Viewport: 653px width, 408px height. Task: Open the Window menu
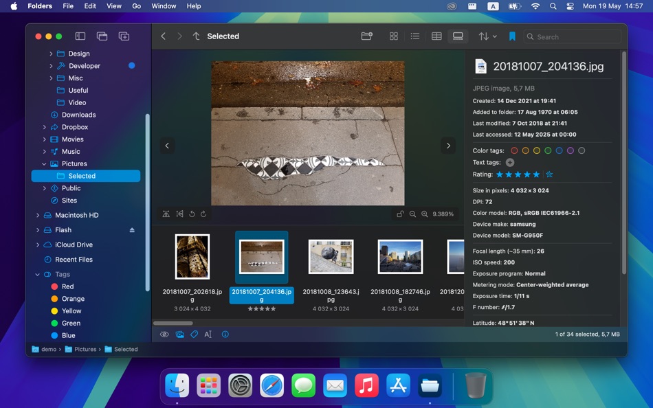pyautogui.click(x=164, y=5)
